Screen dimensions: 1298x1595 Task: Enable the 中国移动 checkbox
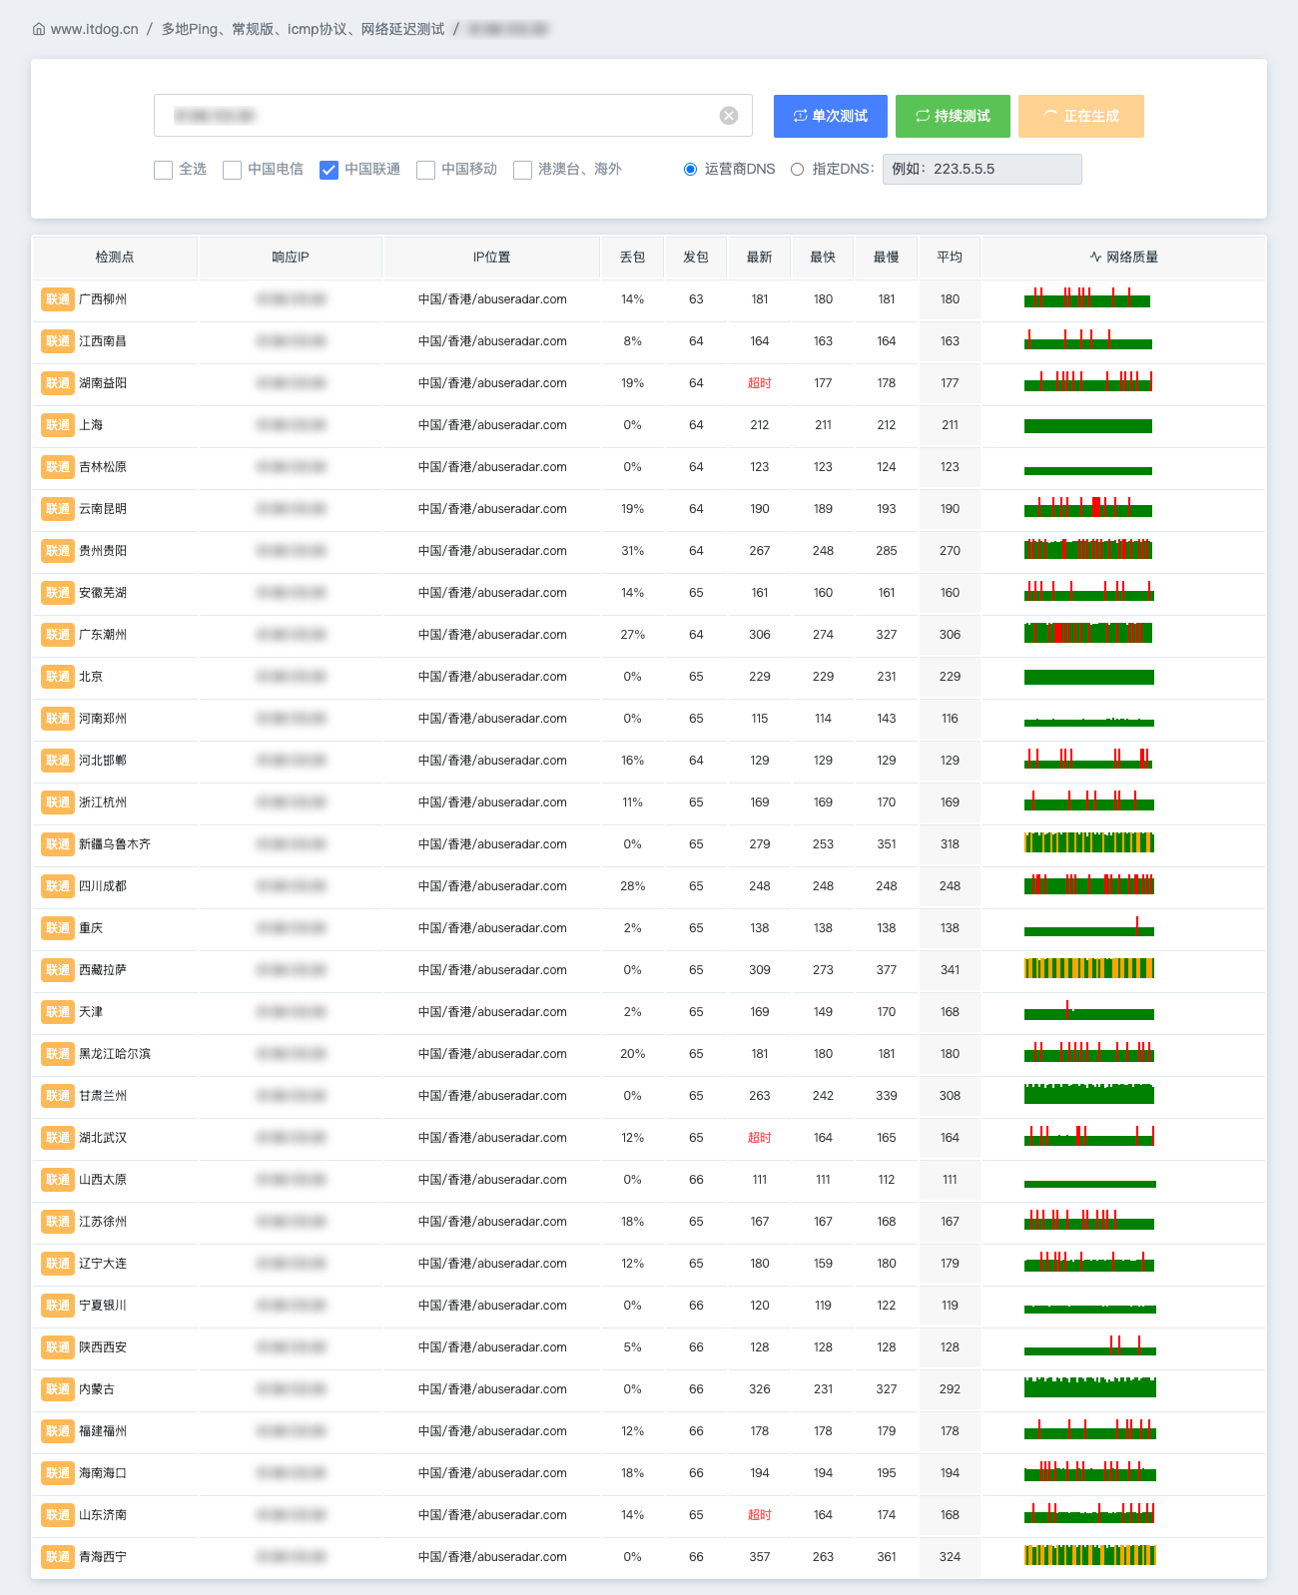[426, 170]
